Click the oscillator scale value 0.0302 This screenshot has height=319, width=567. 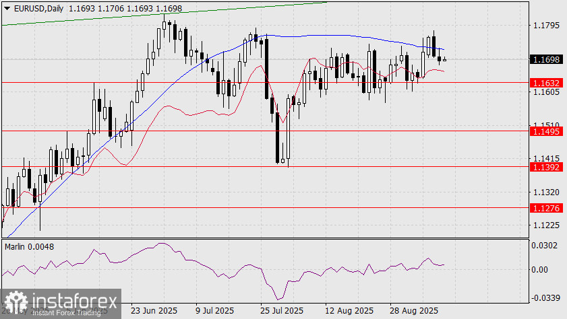coord(544,246)
